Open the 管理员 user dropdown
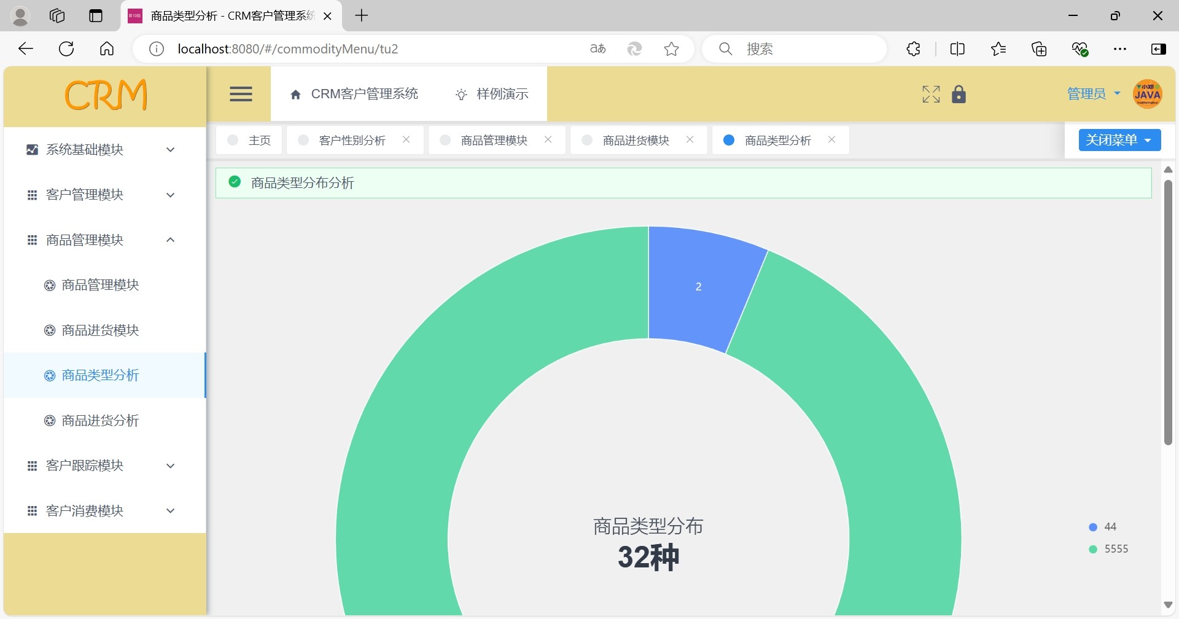1179x619 pixels. pyautogui.click(x=1093, y=94)
